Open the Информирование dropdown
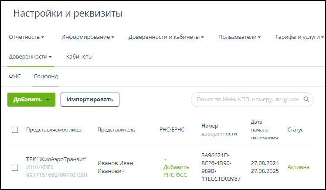 [x=88, y=37]
